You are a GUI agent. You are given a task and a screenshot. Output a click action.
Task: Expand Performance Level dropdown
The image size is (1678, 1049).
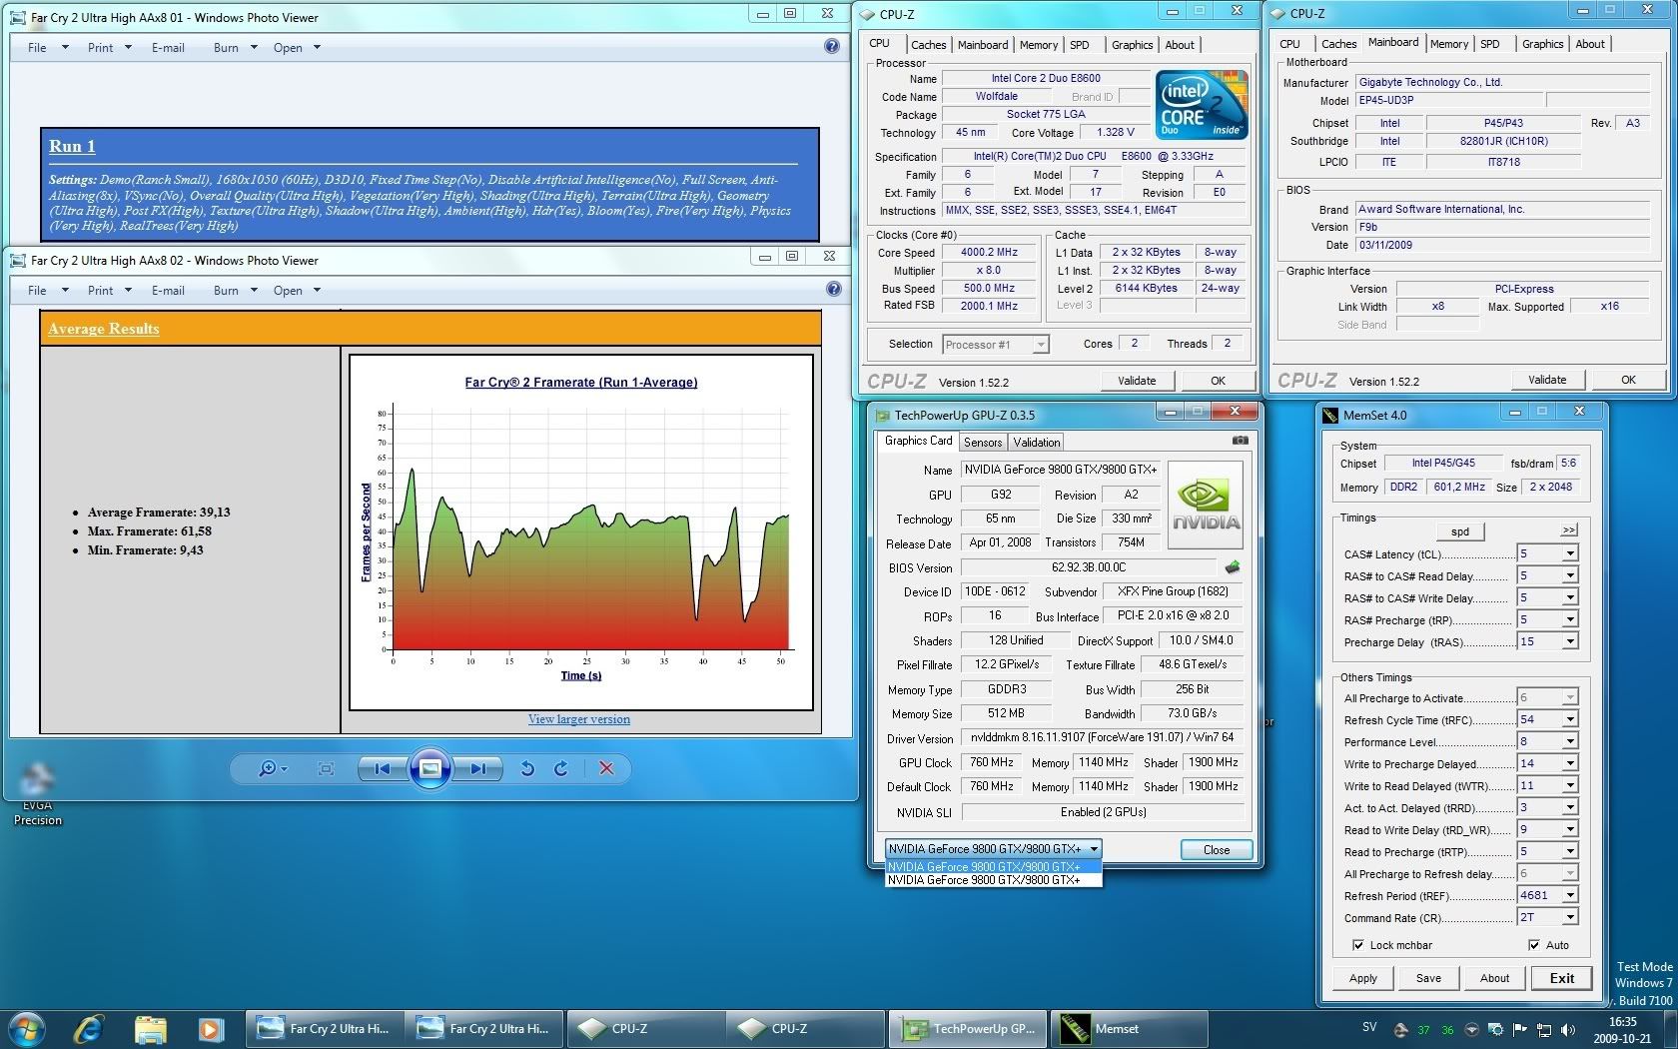point(1570,741)
